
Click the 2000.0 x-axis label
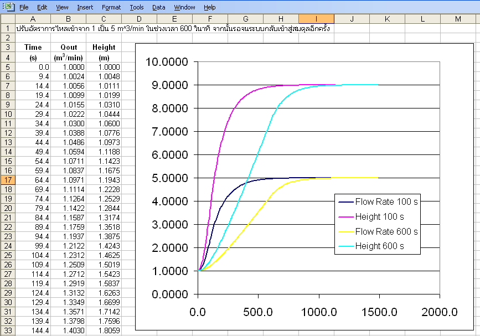pos(440,312)
